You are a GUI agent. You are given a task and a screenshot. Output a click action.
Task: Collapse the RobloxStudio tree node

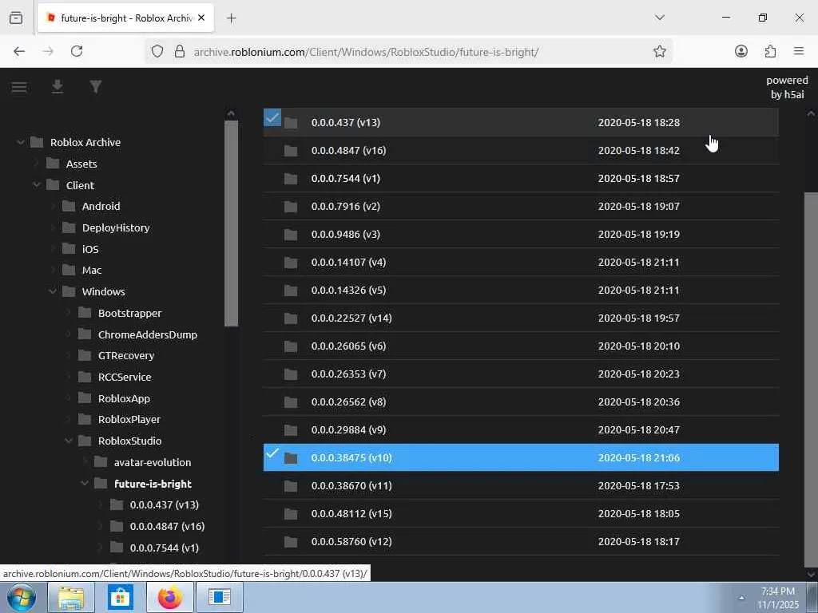[69, 441]
